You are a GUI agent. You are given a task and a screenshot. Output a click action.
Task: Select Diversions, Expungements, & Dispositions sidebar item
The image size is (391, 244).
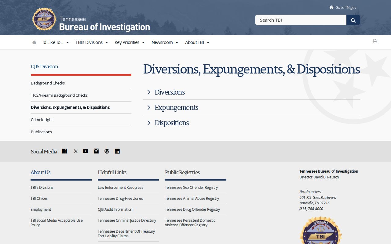click(x=70, y=107)
